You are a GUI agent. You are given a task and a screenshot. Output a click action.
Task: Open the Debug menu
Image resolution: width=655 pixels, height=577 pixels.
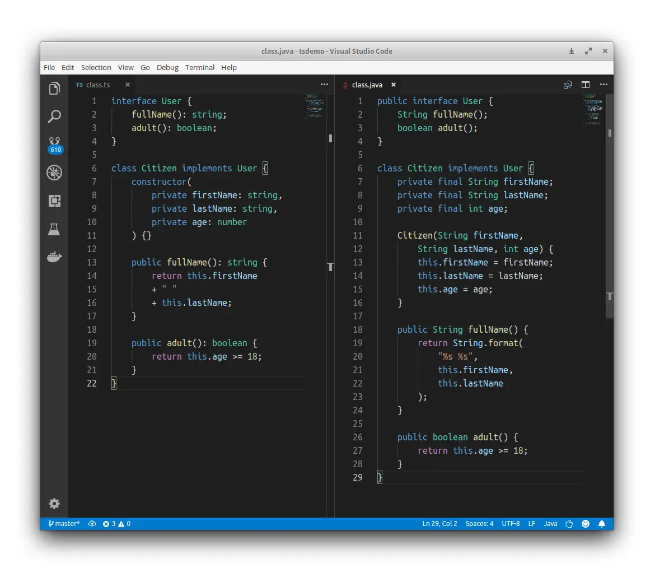tap(167, 67)
